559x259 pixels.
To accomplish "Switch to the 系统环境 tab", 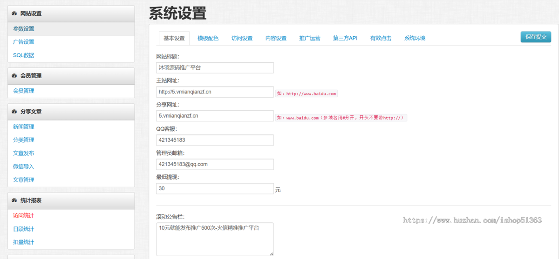I will 415,38.
